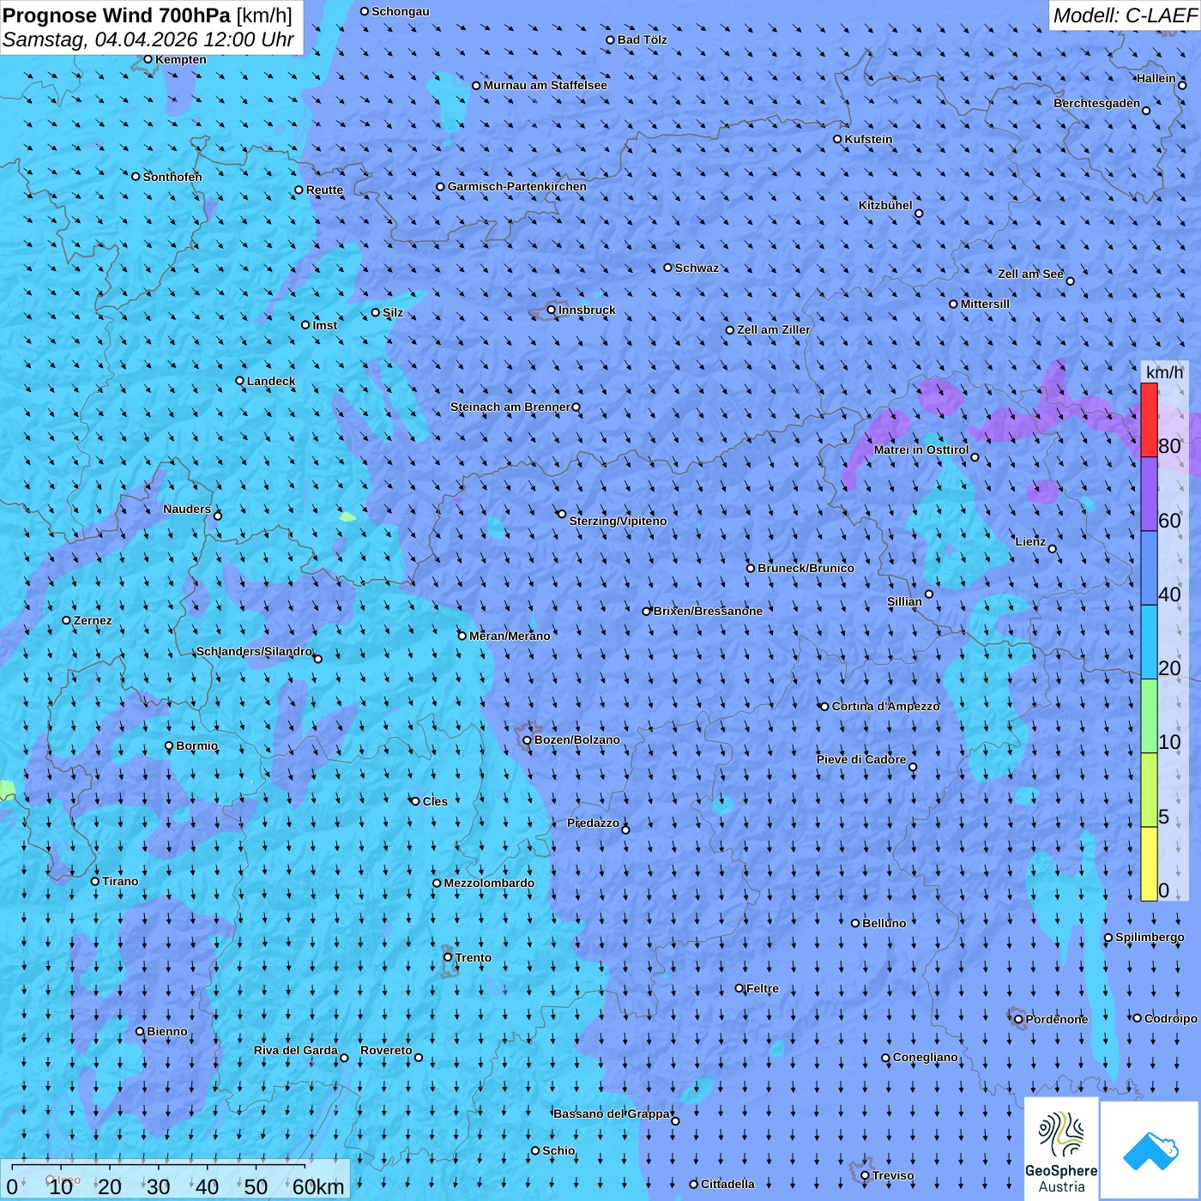Click the Landeck city label
This screenshot has height=1201, width=1201.
[271, 381]
